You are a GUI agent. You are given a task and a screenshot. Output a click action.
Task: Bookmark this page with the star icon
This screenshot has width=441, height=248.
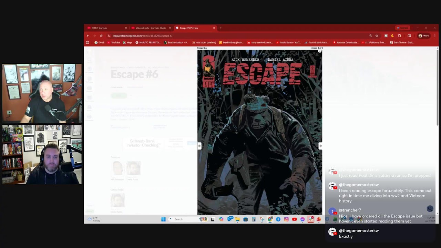377,36
